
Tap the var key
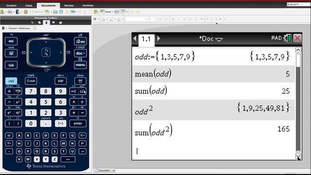pyautogui.click(x=60, y=81)
